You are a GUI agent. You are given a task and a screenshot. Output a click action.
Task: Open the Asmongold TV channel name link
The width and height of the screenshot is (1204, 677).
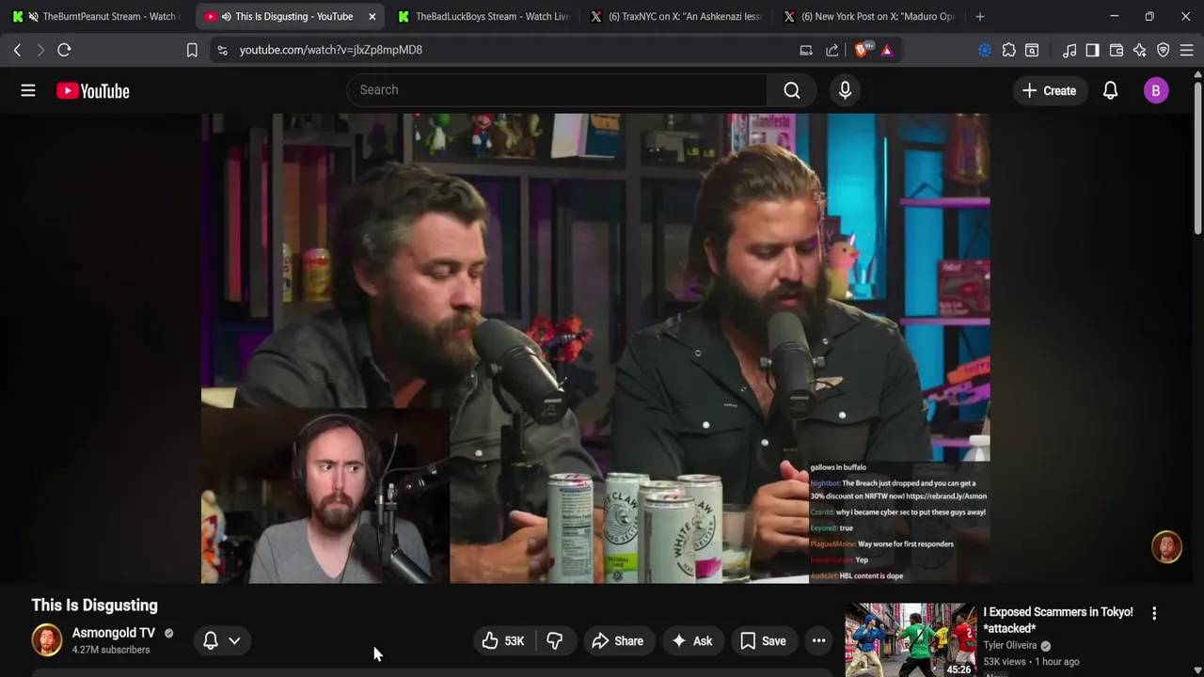click(x=114, y=633)
